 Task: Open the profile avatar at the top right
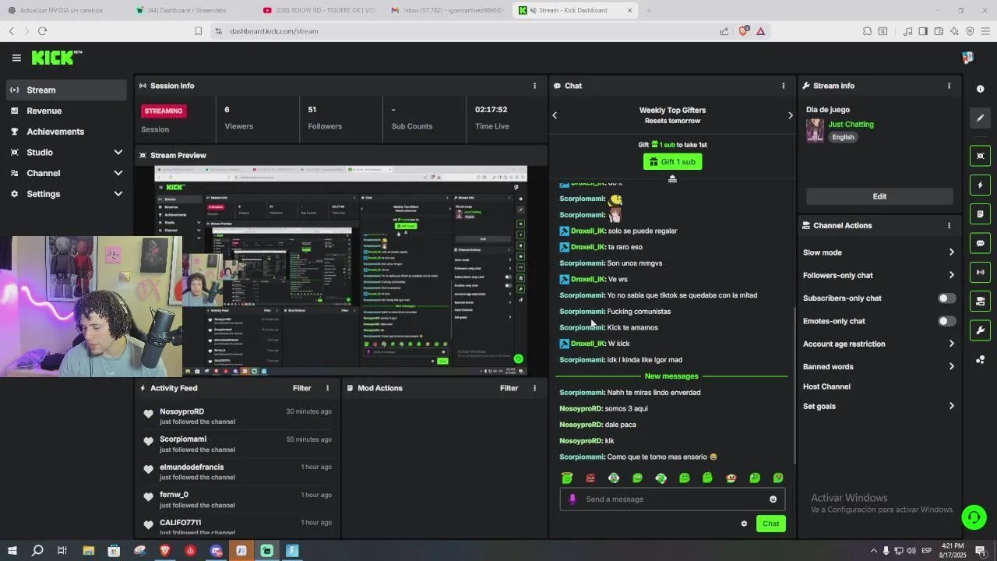tap(967, 58)
